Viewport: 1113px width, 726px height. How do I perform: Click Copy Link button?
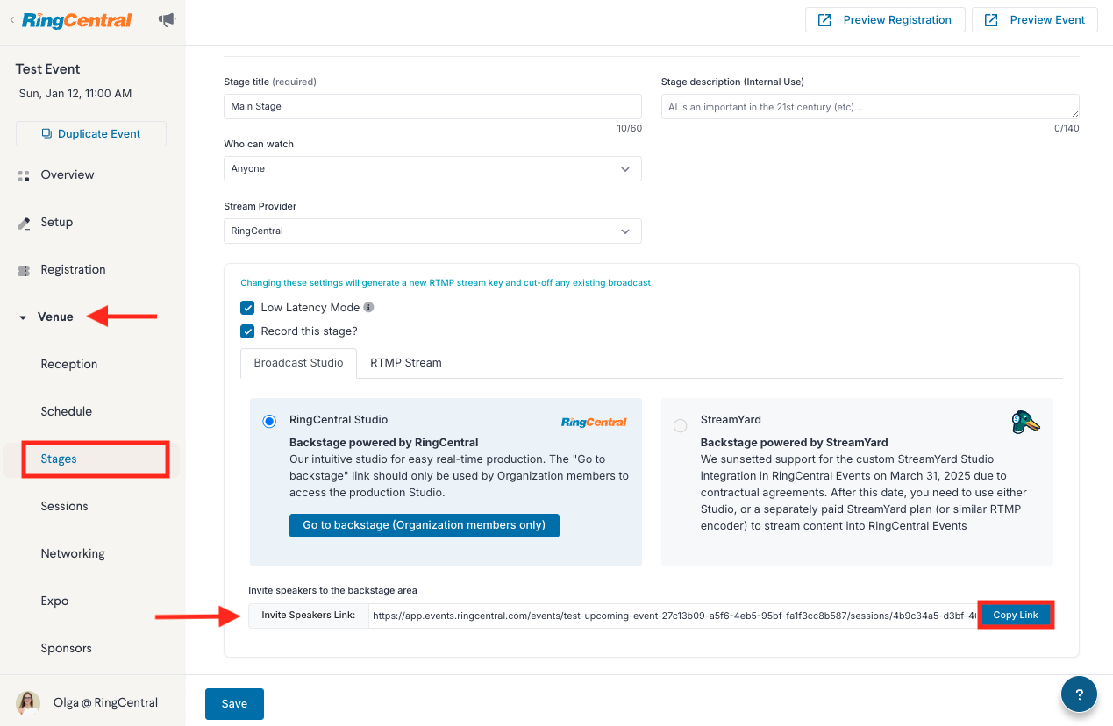coord(1016,615)
